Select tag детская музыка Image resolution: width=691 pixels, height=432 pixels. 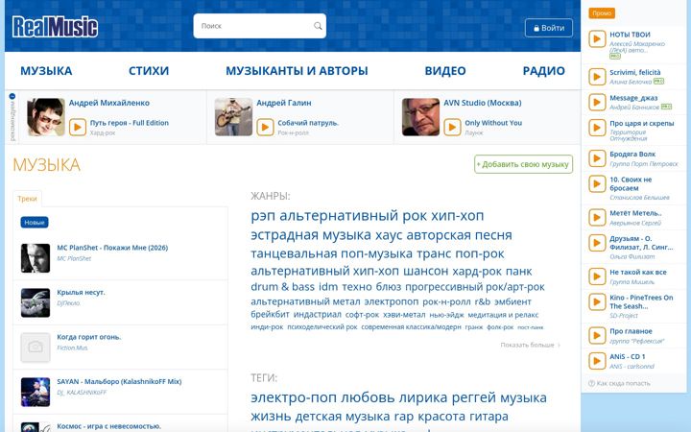344,416
